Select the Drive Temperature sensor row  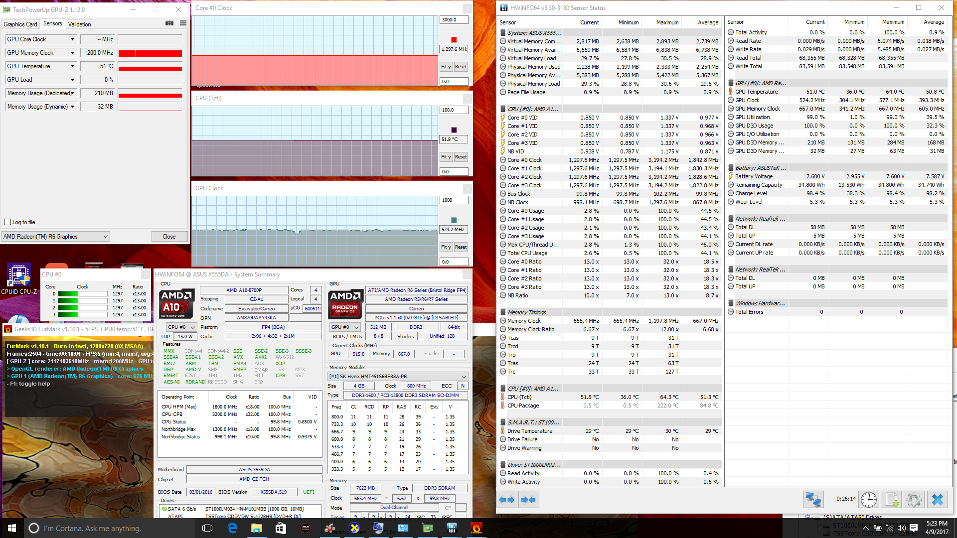click(610, 431)
